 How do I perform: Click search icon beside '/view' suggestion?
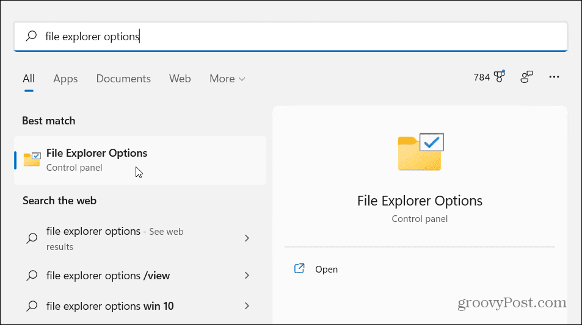tap(32, 276)
